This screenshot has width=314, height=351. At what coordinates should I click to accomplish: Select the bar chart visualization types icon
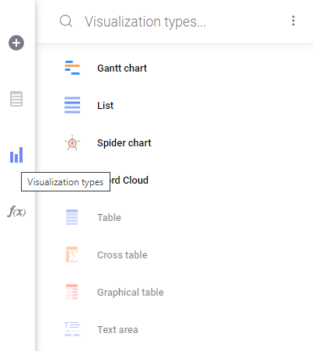click(16, 155)
